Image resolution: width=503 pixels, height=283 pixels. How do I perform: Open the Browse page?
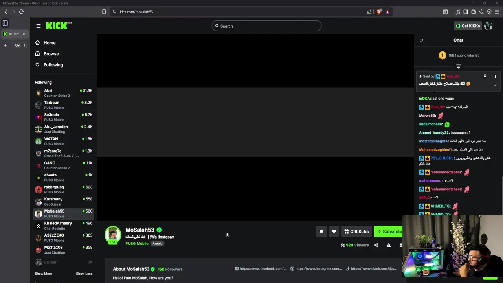[x=51, y=54]
